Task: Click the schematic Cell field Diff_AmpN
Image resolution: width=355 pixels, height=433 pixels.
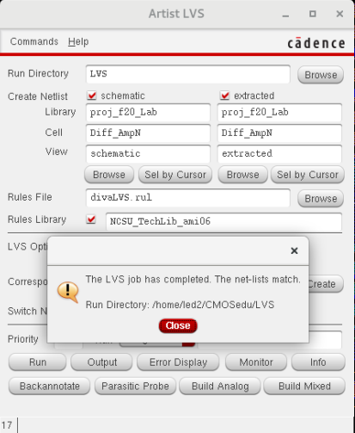Action: click(148, 133)
